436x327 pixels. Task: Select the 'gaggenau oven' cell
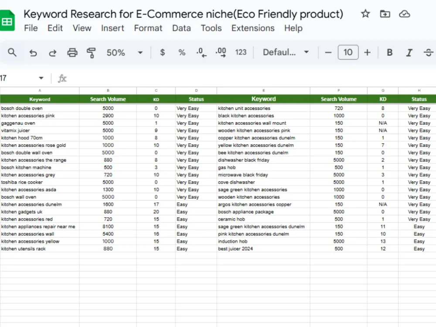(x=40, y=123)
